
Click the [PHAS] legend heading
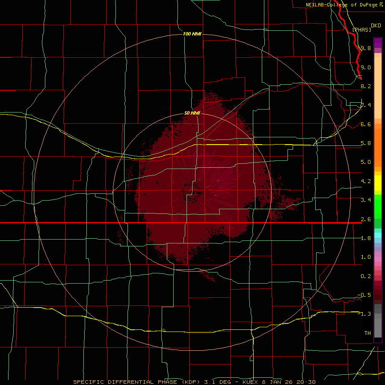pyautogui.click(x=361, y=30)
